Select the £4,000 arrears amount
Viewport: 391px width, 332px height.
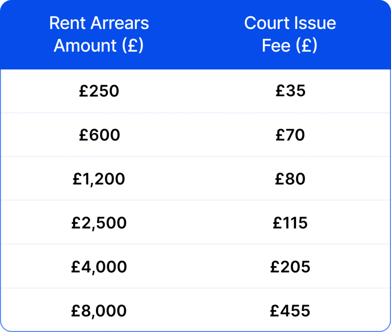tap(99, 267)
